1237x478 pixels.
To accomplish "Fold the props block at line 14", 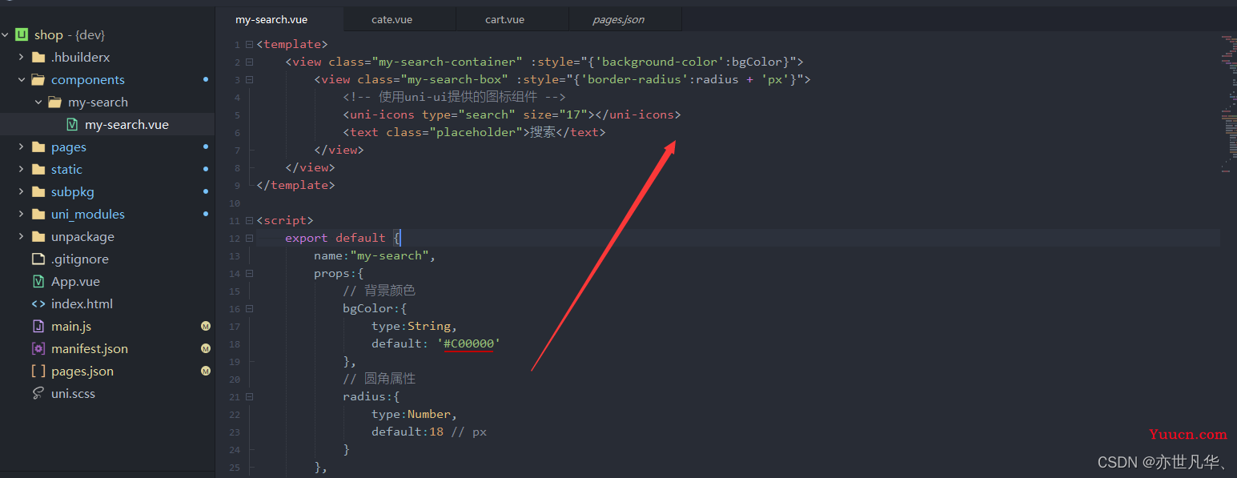I will pyautogui.click(x=250, y=274).
